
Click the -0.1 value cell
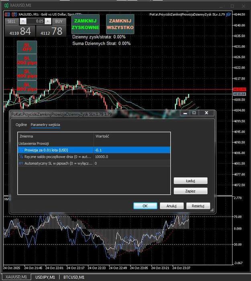[132, 150]
